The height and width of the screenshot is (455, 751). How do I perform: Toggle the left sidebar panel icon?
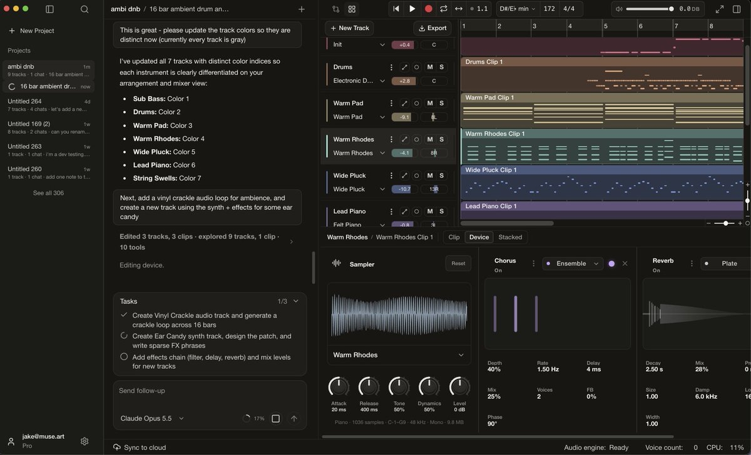tap(50, 9)
